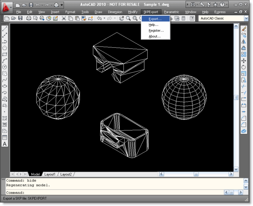Choose About... in SKPExport menu
Image resolution: width=253 pixels, height=206 pixels.
(156, 36)
